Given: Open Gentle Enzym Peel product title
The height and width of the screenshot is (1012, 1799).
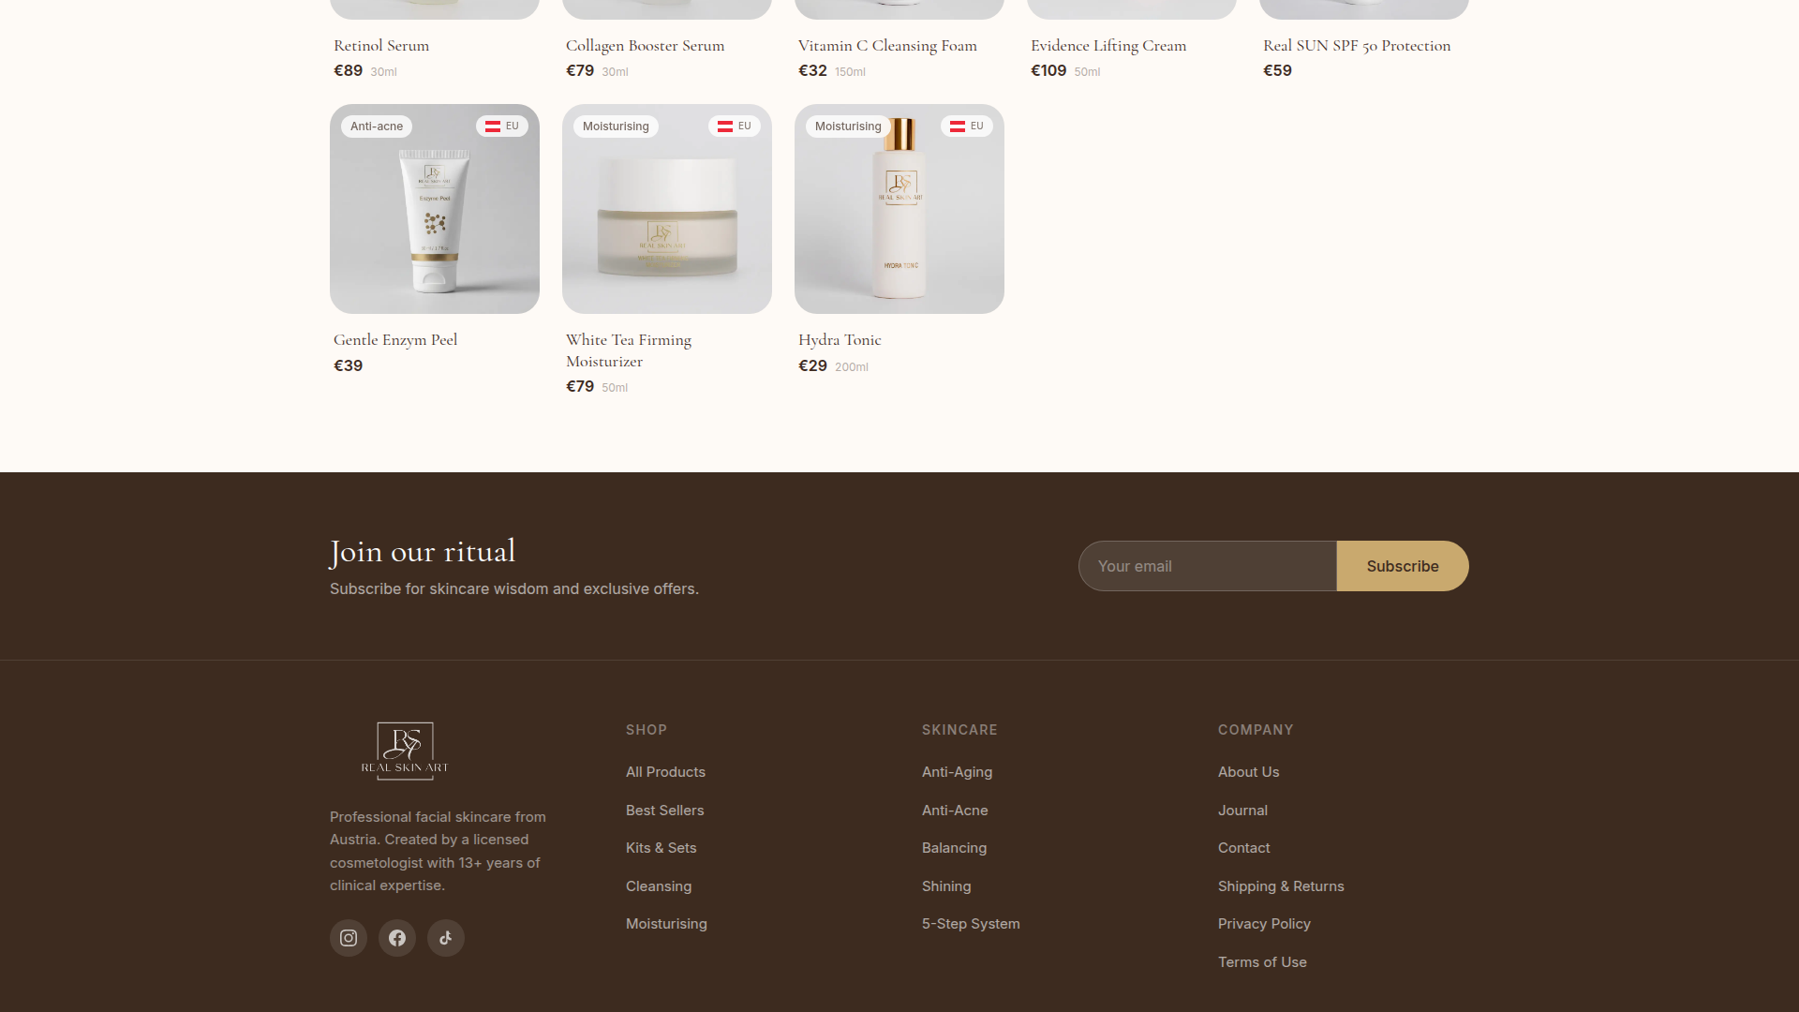Looking at the screenshot, I should pos(395,340).
